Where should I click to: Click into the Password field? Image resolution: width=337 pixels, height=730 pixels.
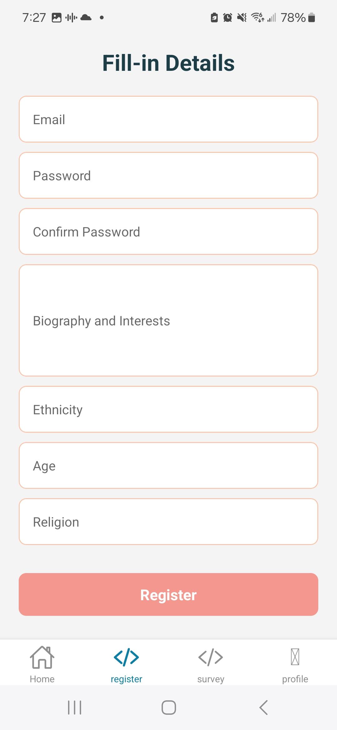(168, 175)
